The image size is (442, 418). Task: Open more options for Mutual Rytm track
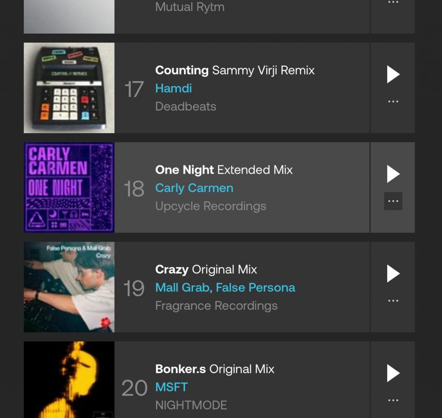(x=393, y=2)
